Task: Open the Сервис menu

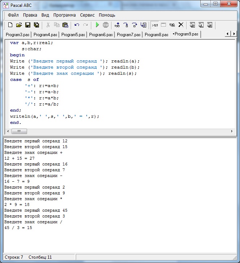Action: pyautogui.click(x=87, y=15)
